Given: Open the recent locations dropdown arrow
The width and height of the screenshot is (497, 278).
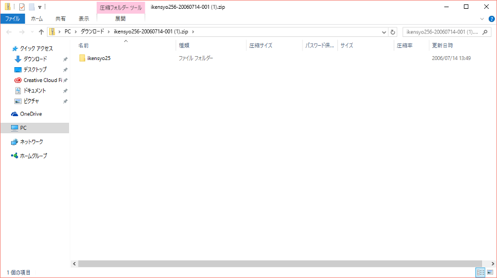Looking at the screenshot, I should coord(32,32).
